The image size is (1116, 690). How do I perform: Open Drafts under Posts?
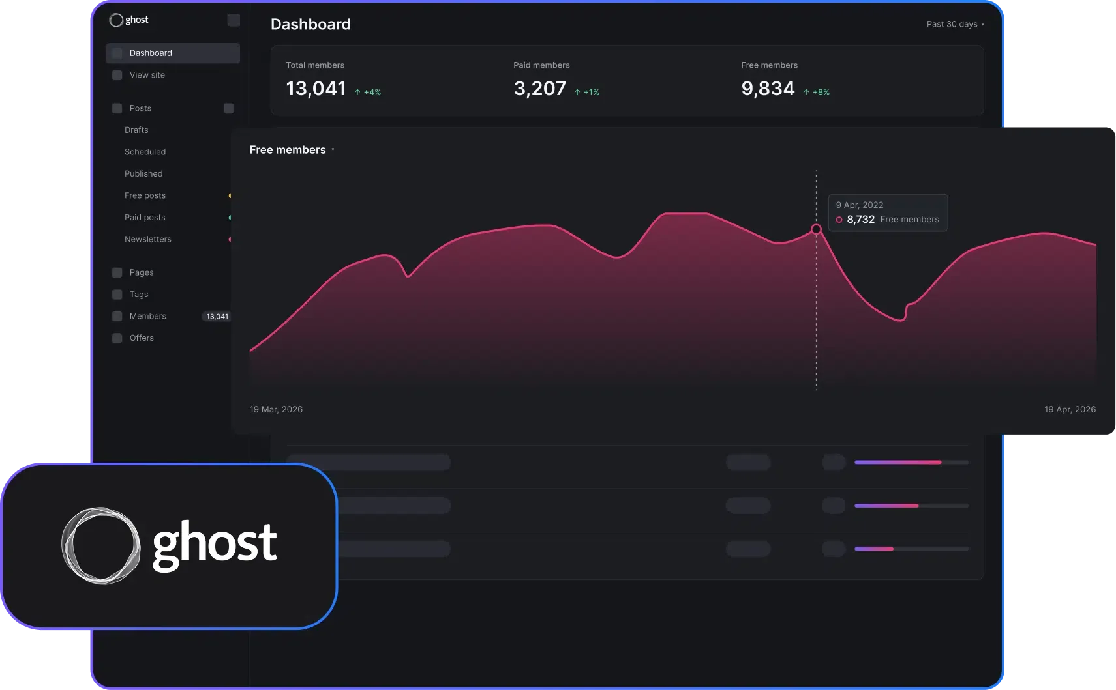tap(136, 130)
